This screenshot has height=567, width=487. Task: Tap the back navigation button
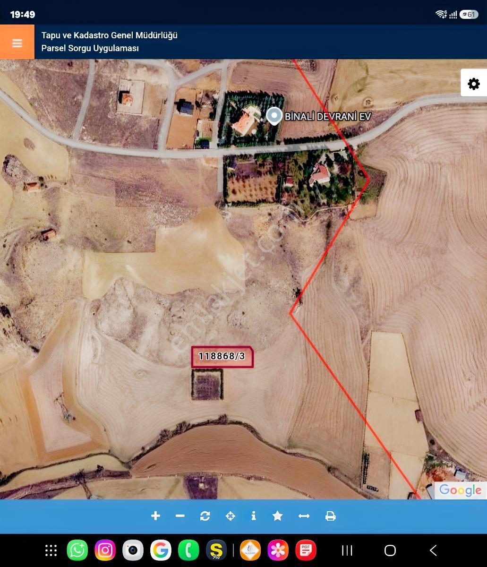pyautogui.click(x=433, y=550)
